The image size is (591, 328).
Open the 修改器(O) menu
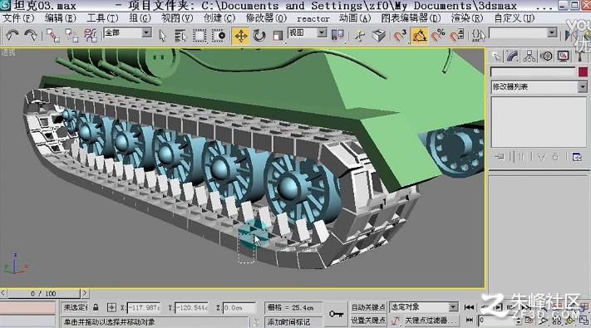266,18
